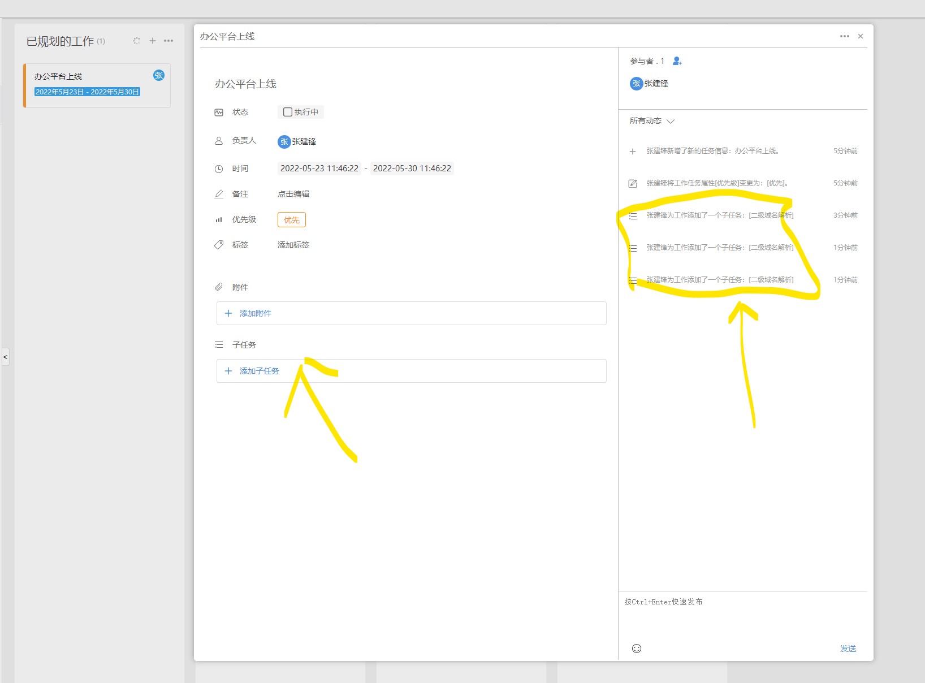Click 点击编辑 to edit the remark
925x683 pixels.
[x=293, y=194]
